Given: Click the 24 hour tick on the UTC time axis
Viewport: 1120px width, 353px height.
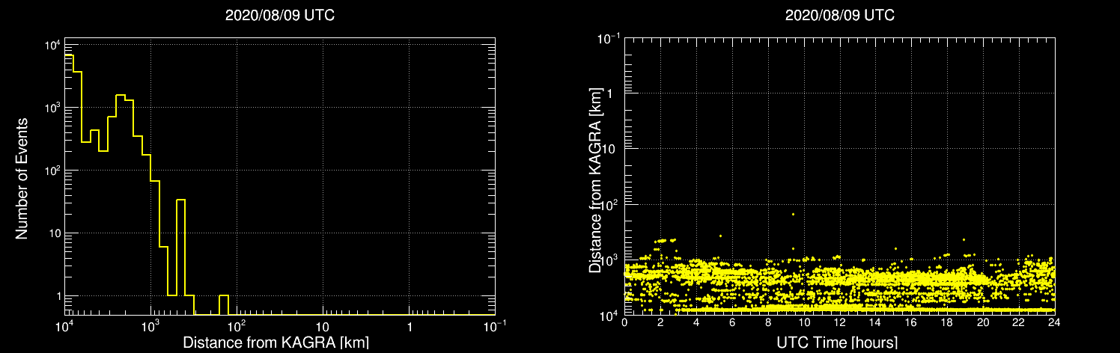Looking at the screenshot, I should coord(1055,322).
